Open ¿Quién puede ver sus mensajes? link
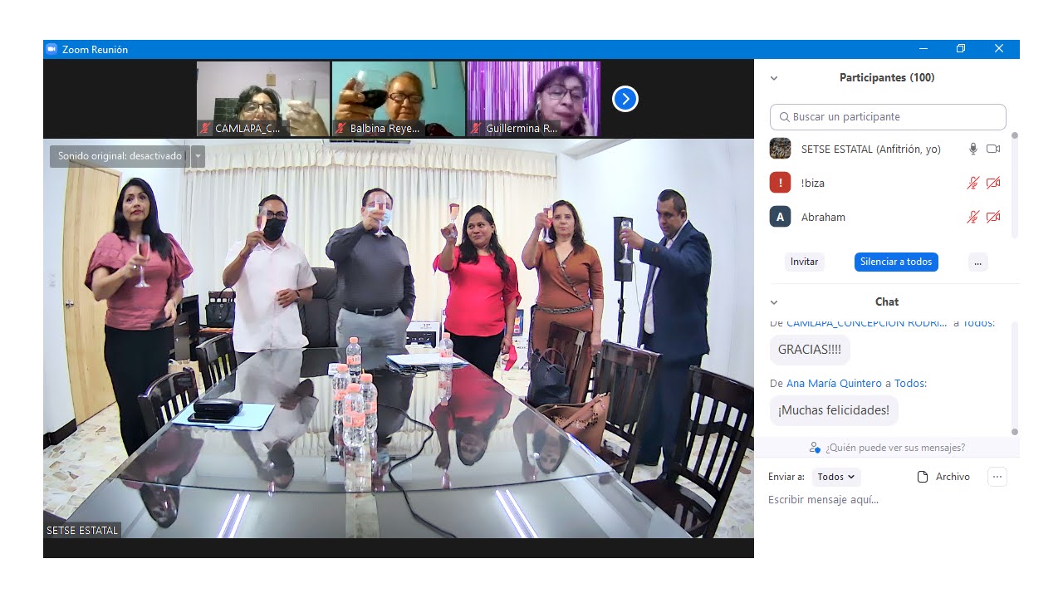Screen dimensions: 1063x598 point(895,448)
